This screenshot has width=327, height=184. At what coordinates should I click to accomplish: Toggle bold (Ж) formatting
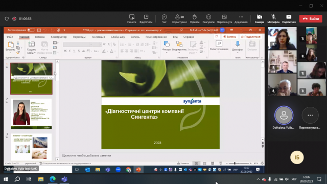[65, 51]
